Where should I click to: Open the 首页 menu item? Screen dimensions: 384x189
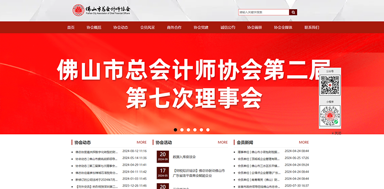(x=71, y=27)
